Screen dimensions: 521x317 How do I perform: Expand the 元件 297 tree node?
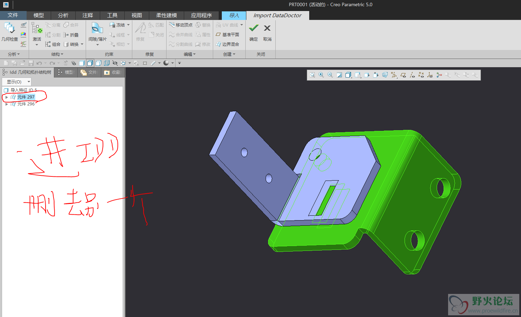click(7, 97)
